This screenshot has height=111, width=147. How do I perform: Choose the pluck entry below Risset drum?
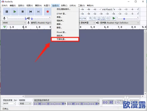65,36
